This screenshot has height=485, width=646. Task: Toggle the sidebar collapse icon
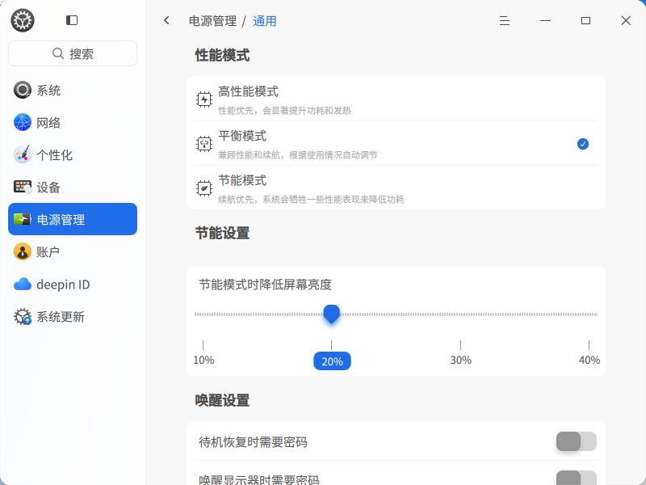[72, 20]
